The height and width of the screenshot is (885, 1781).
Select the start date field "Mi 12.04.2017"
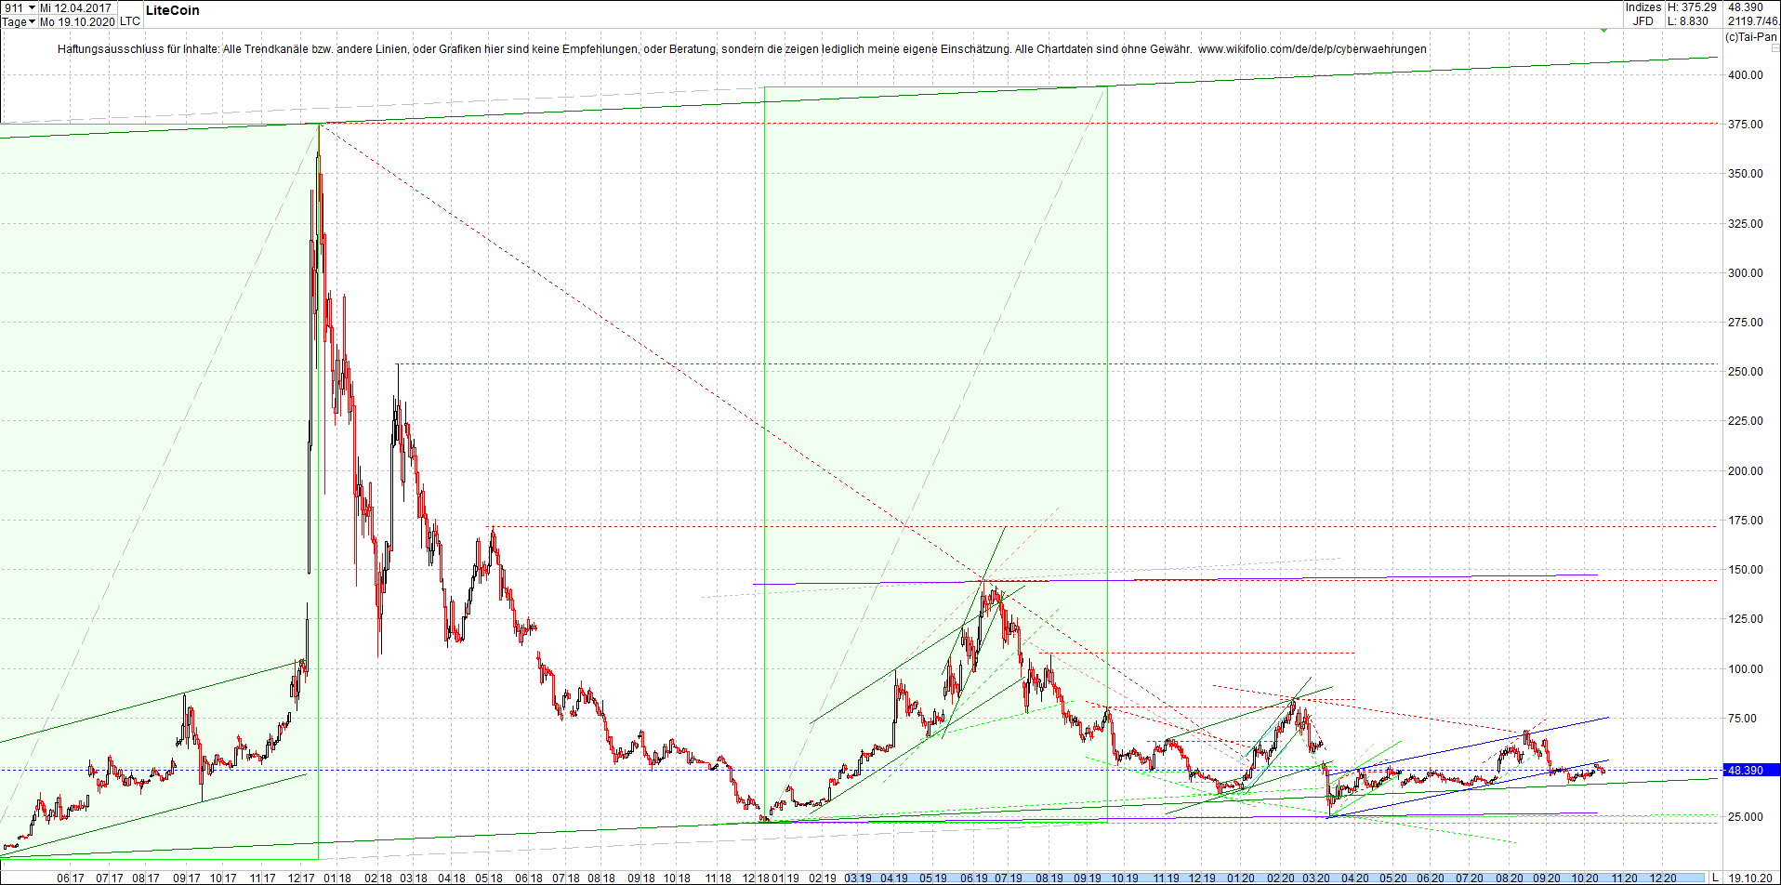[79, 7]
